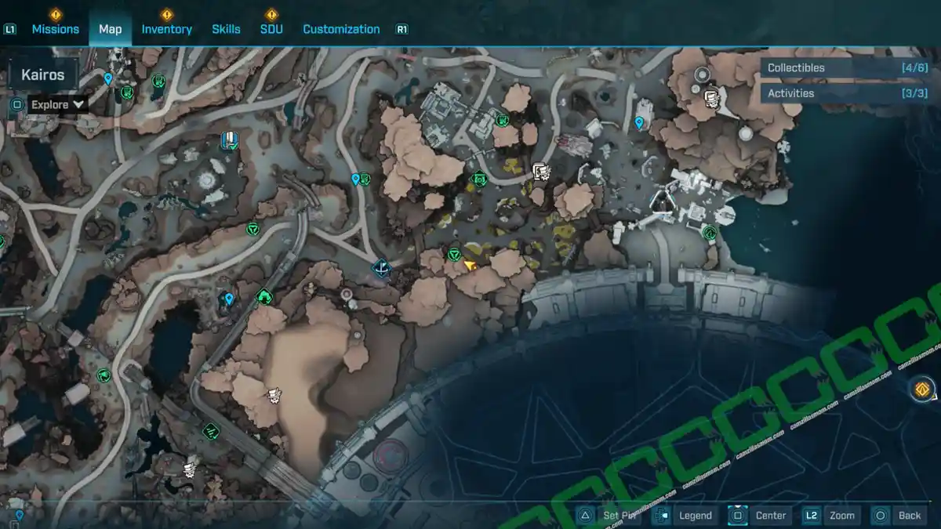941x529 pixels.
Task: Select the fast travel station with checkmark
Action: 229,141
